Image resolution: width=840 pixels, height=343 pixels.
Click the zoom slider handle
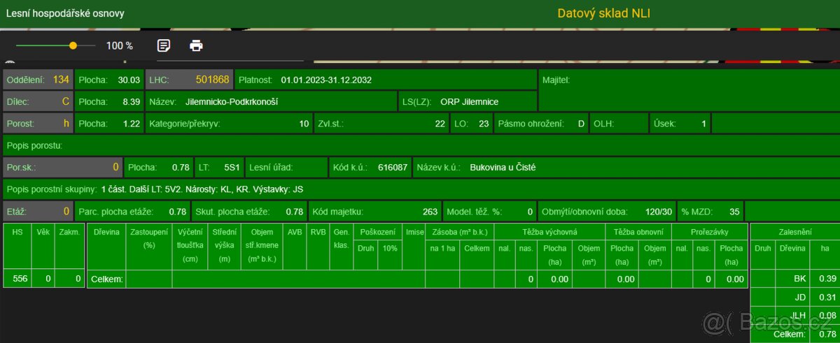point(73,45)
